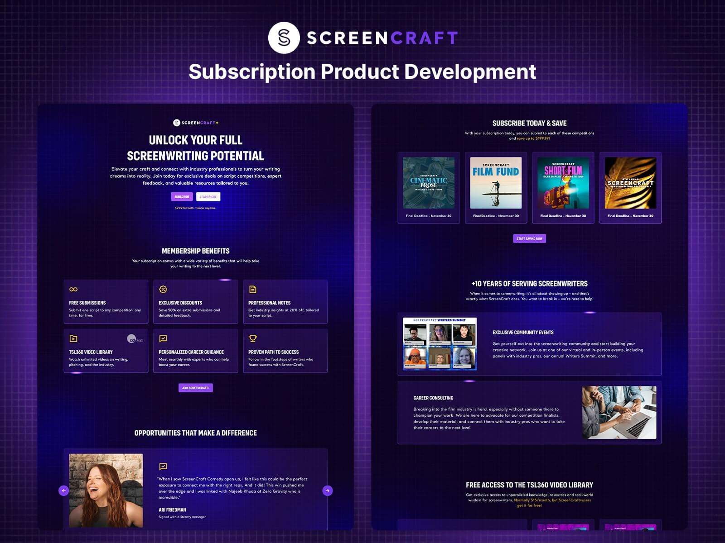The image size is (725, 543).
Task: Click the Free Access to TSL360 Video Library heading
Action: point(529,485)
